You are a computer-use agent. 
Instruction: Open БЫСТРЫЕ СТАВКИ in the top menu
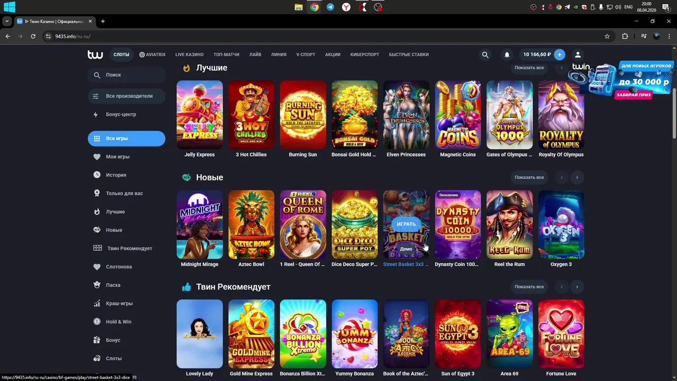[x=409, y=55]
